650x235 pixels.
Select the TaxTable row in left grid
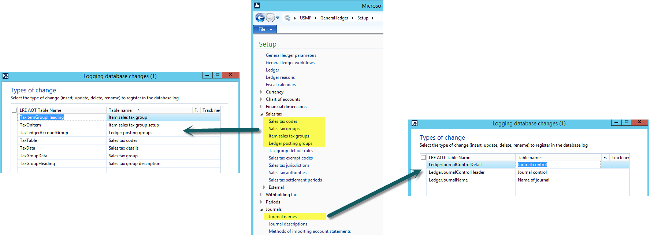29,140
